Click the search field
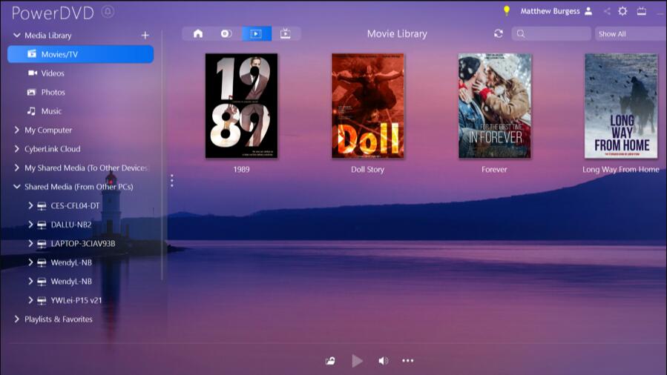 click(x=551, y=33)
